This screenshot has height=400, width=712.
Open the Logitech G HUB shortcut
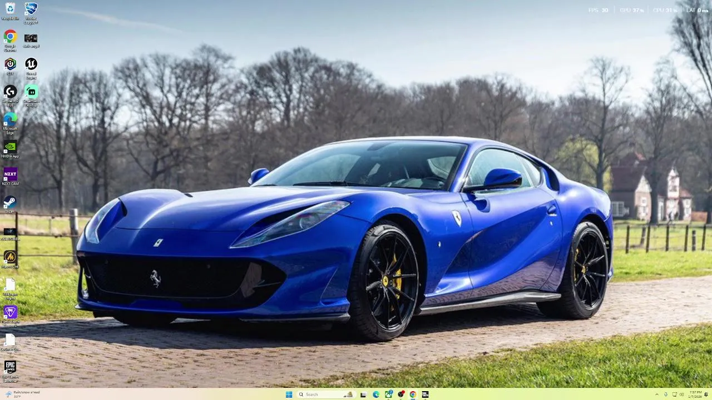tap(10, 95)
